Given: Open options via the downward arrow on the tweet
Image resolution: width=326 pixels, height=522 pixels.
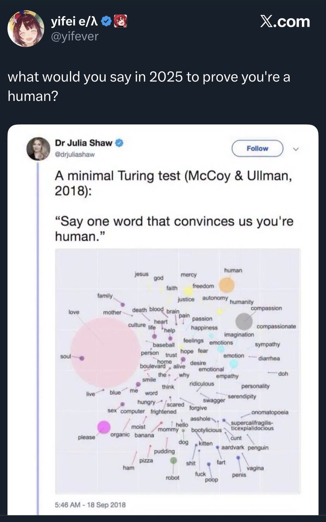Looking at the screenshot, I should pos(296,148).
